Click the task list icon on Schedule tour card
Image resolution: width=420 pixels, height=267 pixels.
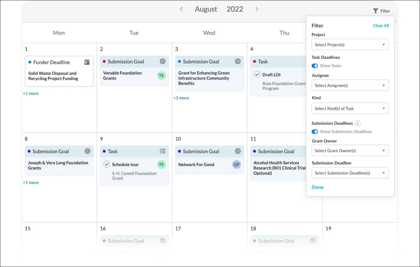pyautogui.click(x=162, y=151)
